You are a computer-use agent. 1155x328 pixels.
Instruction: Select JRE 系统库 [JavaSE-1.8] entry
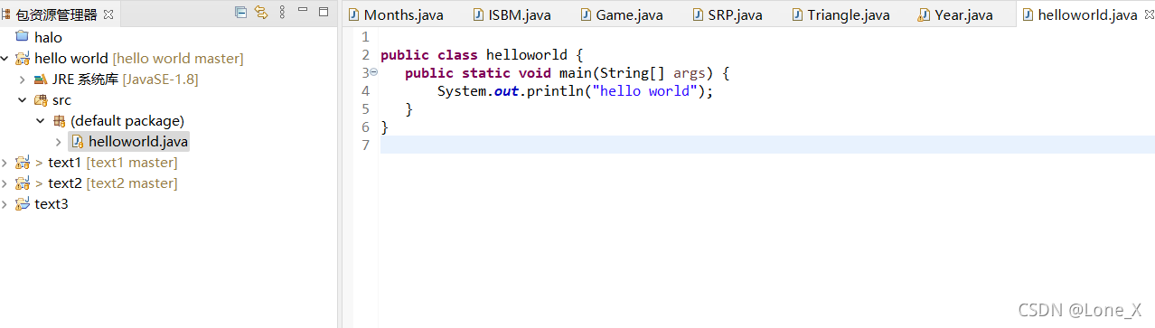click(x=125, y=80)
